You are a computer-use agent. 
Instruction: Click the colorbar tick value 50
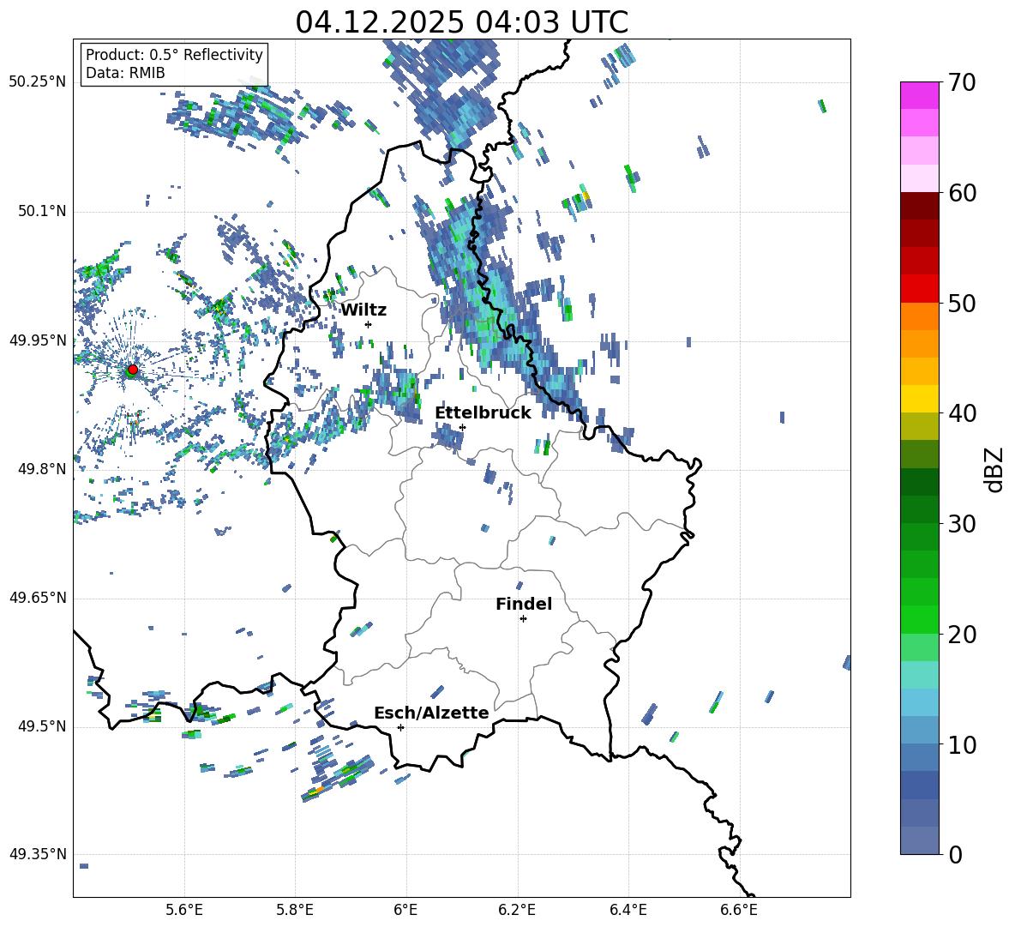[962, 303]
